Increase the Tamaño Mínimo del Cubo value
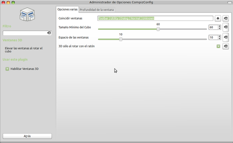 pos(219,26)
